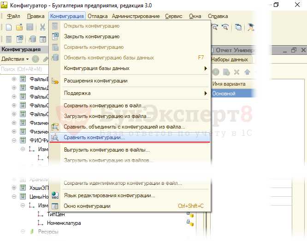The height and width of the screenshot is (241, 307).
Task: Open the Отладка menu
Action: coord(98,16)
